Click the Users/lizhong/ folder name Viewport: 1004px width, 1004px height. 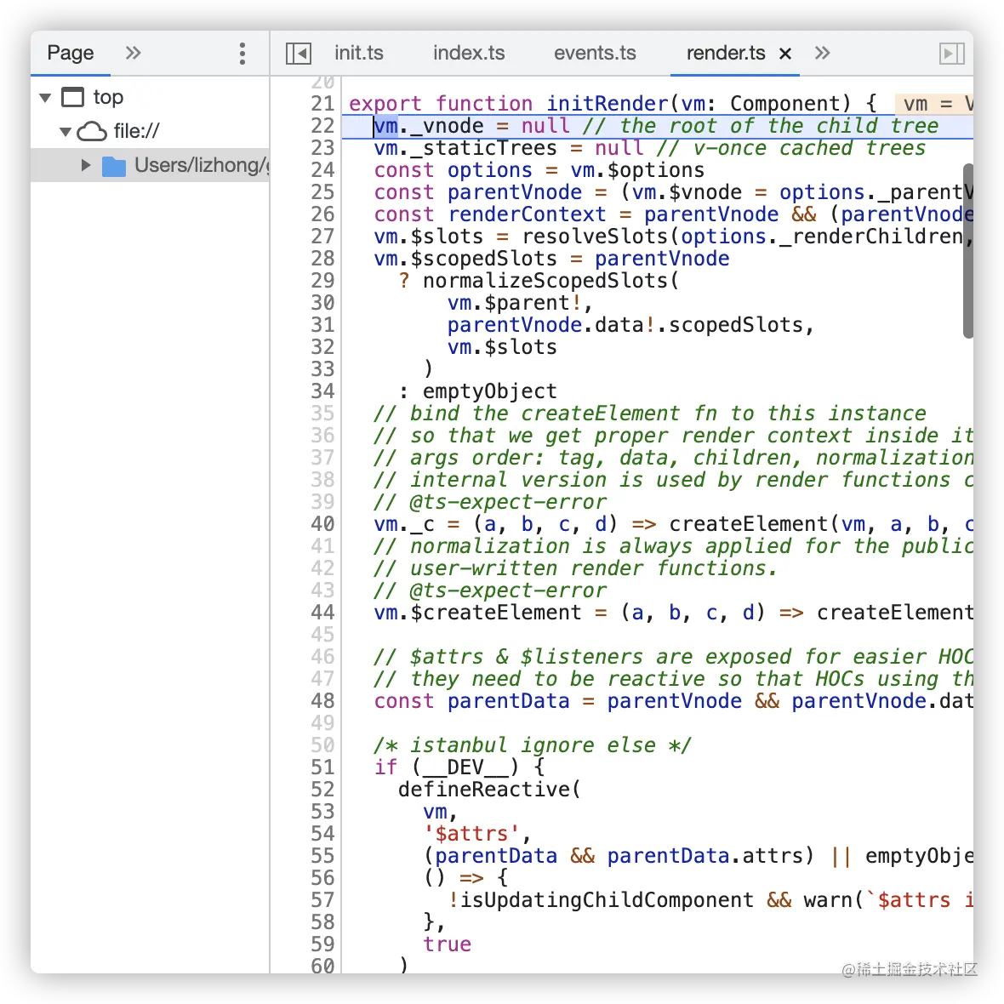click(x=202, y=165)
